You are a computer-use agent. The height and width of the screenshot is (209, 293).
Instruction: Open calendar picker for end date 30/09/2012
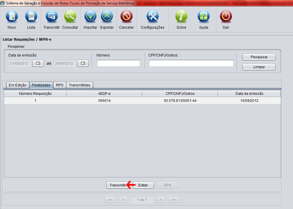(83, 64)
